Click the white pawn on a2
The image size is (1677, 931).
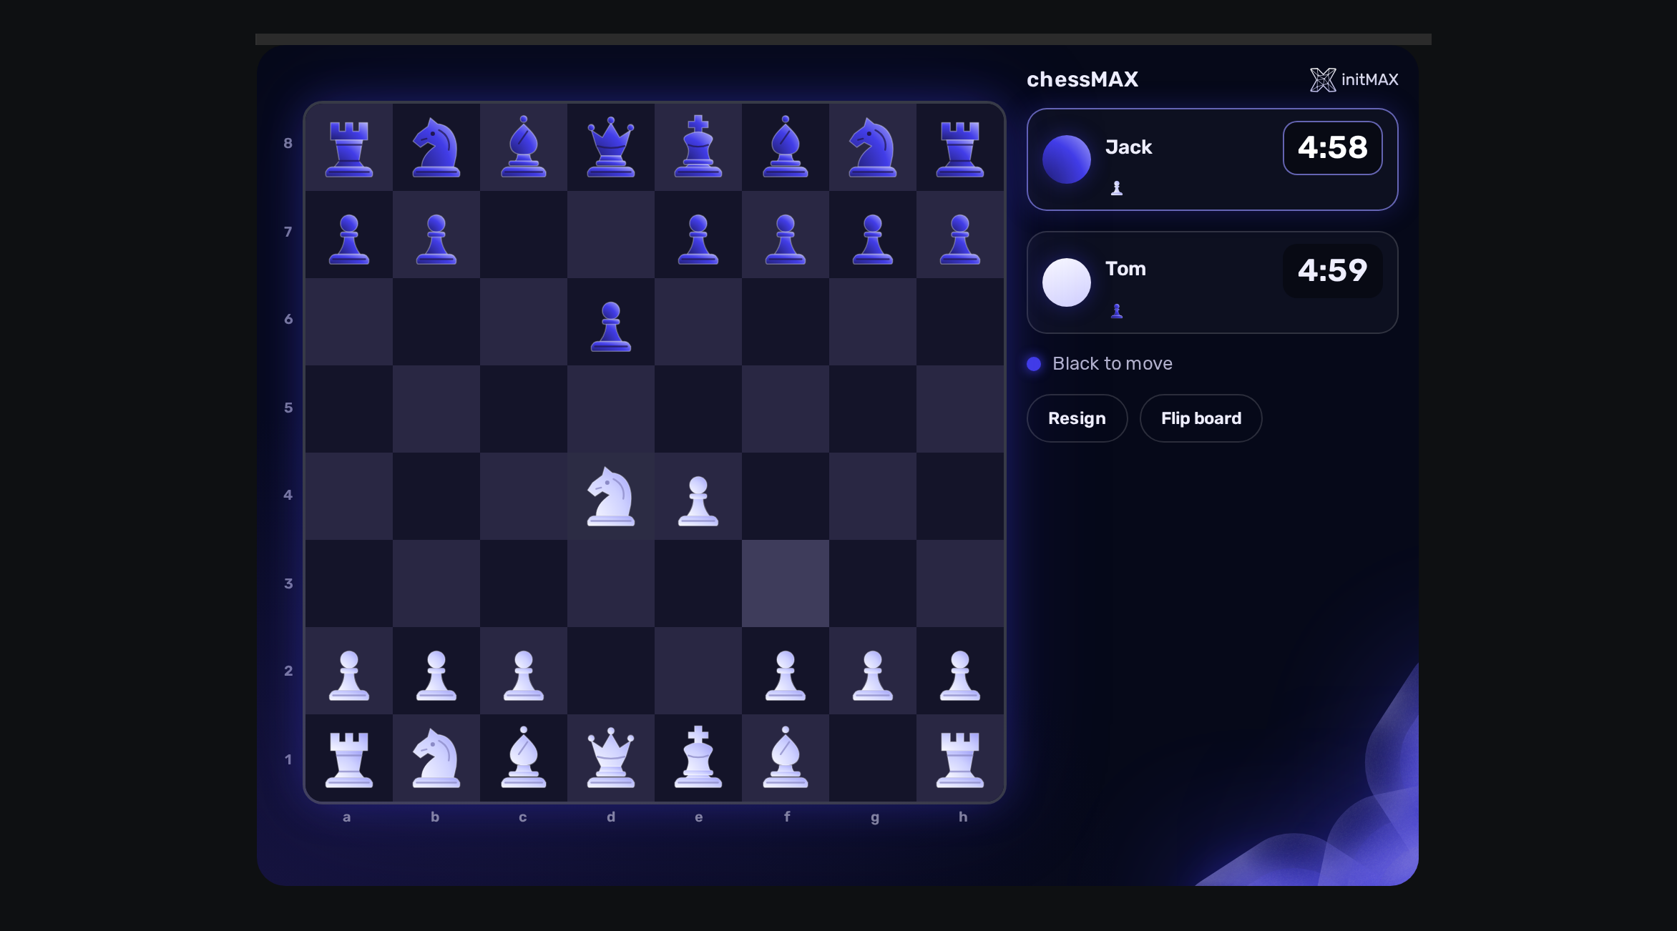pos(349,675)
